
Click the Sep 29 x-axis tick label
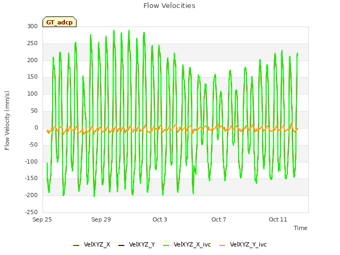tap(101, 219)
